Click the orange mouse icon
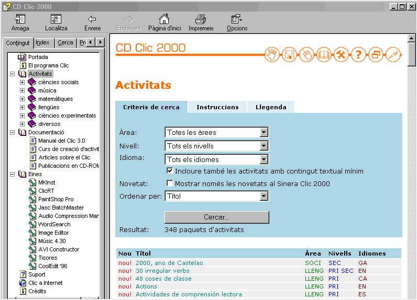 tap(306, 54)
